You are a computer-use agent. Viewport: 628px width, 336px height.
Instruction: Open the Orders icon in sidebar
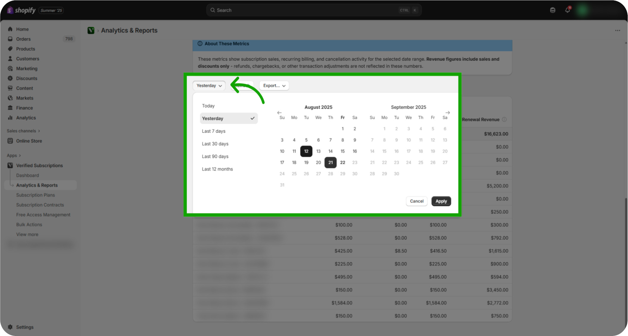(x=10, y=39)
